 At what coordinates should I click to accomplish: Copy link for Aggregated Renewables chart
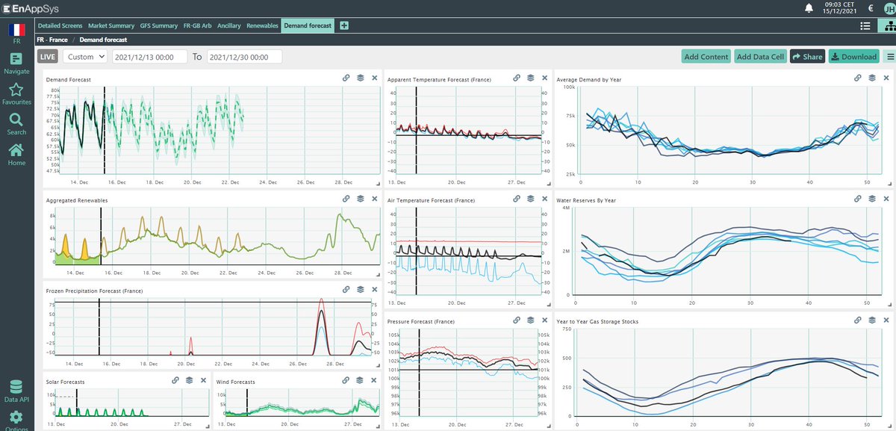click(x=346, y=199)
